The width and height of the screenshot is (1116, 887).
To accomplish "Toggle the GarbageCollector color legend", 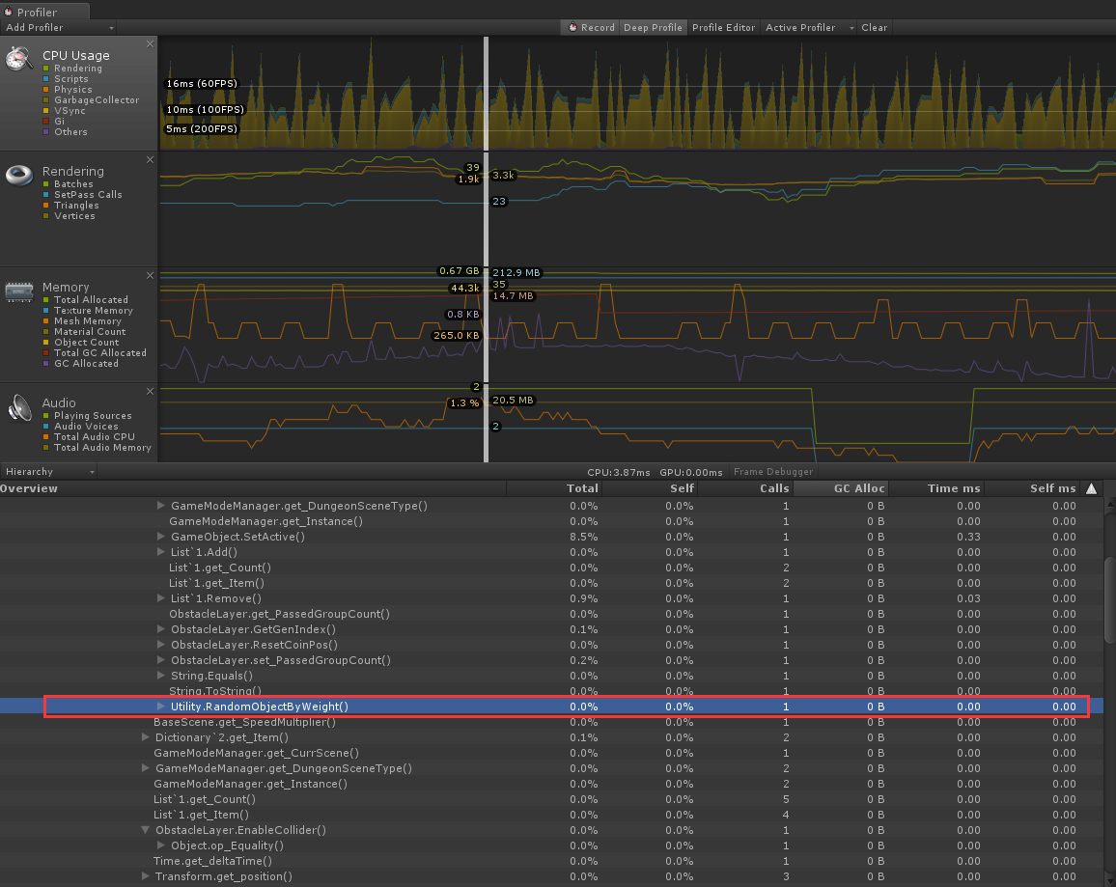I will click(x=45, y=100).
